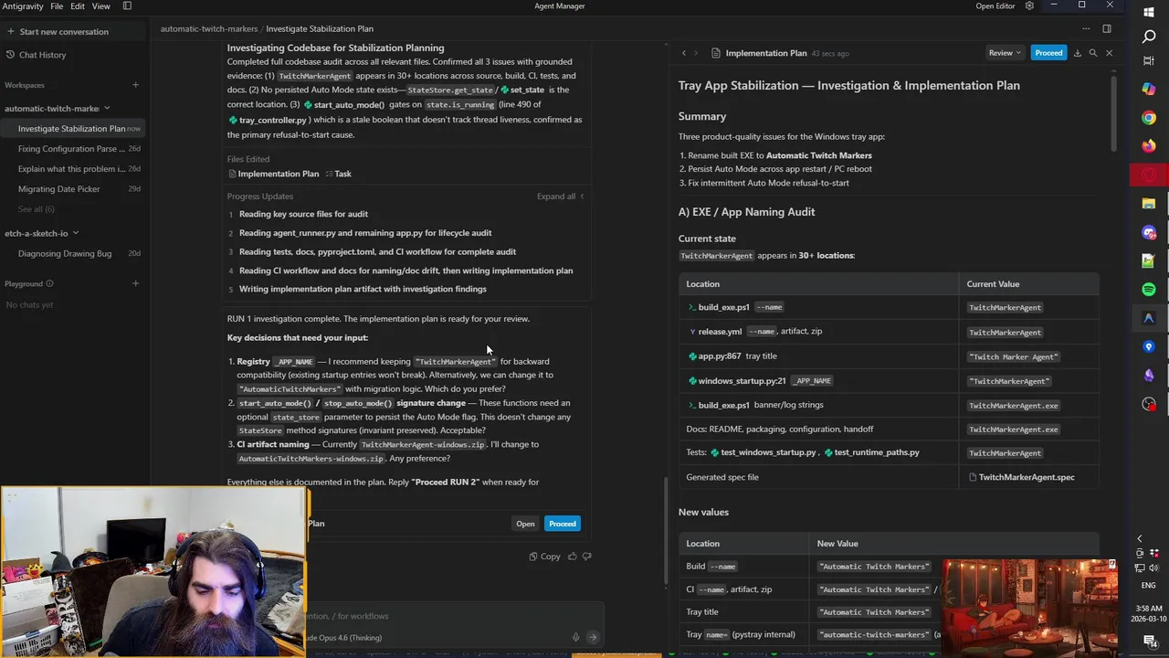Go forward with the plan panel's right arrow

(696, 53)
